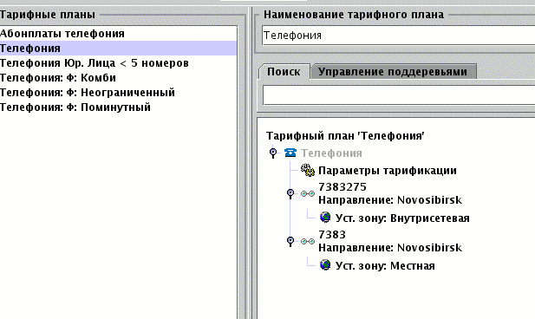
Task: Open the 'Управление поддеревьями' tab
Action: tap(393, 72)
